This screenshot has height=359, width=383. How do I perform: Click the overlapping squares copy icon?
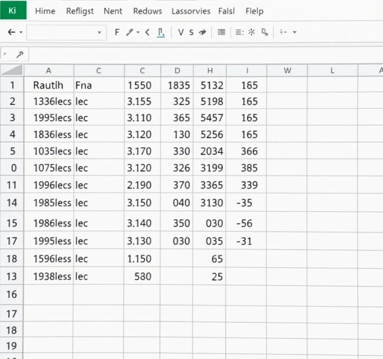click(x=265, y=33)
